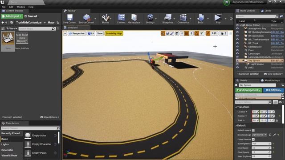Screen dimensions: 285x160
Task: Open viewport options dropdown arrow
Action: click(65, 33)
